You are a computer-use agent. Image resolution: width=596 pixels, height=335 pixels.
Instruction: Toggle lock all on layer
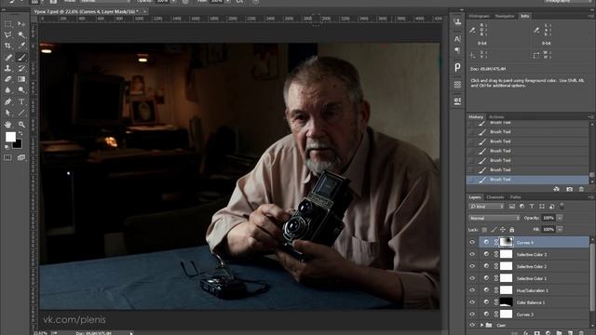coord(512,230)
